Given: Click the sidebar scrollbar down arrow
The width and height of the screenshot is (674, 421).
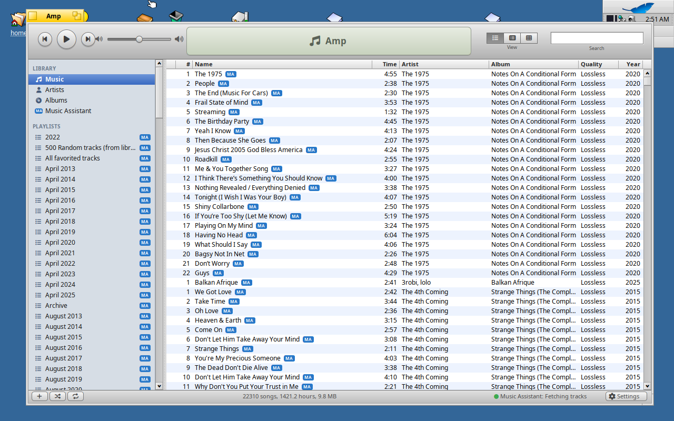Looking at the screenshot, I should click(x=160, y=386).
